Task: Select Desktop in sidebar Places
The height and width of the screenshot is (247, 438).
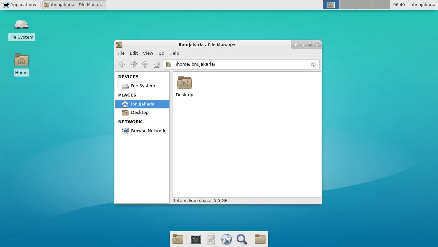Action: (x=142, y=113)
